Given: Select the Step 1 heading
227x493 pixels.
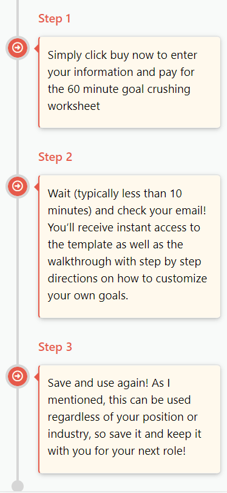Looking at the screenshot, I should (x=55, y=19).
